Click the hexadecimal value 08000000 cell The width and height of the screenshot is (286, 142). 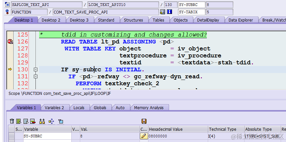pyautogui.click(x=178, y=136)
